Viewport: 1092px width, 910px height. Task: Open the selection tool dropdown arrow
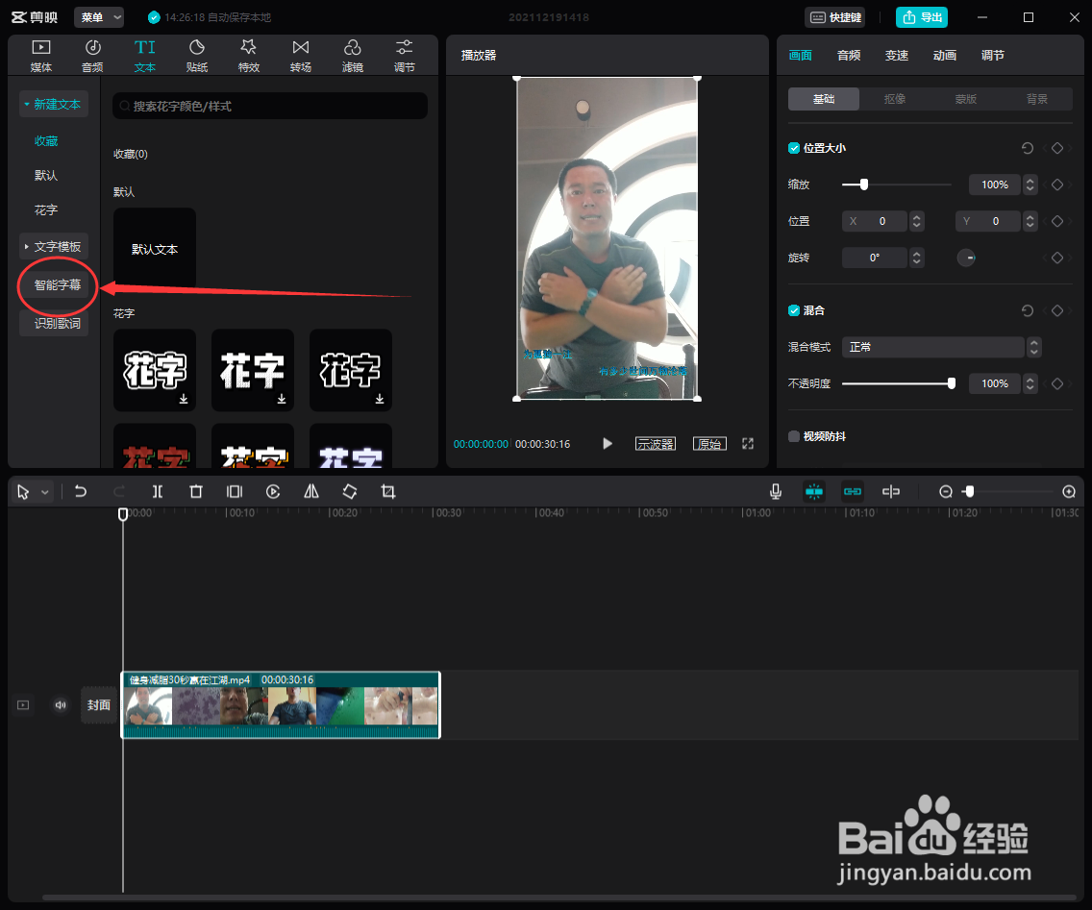pos(45,492)
